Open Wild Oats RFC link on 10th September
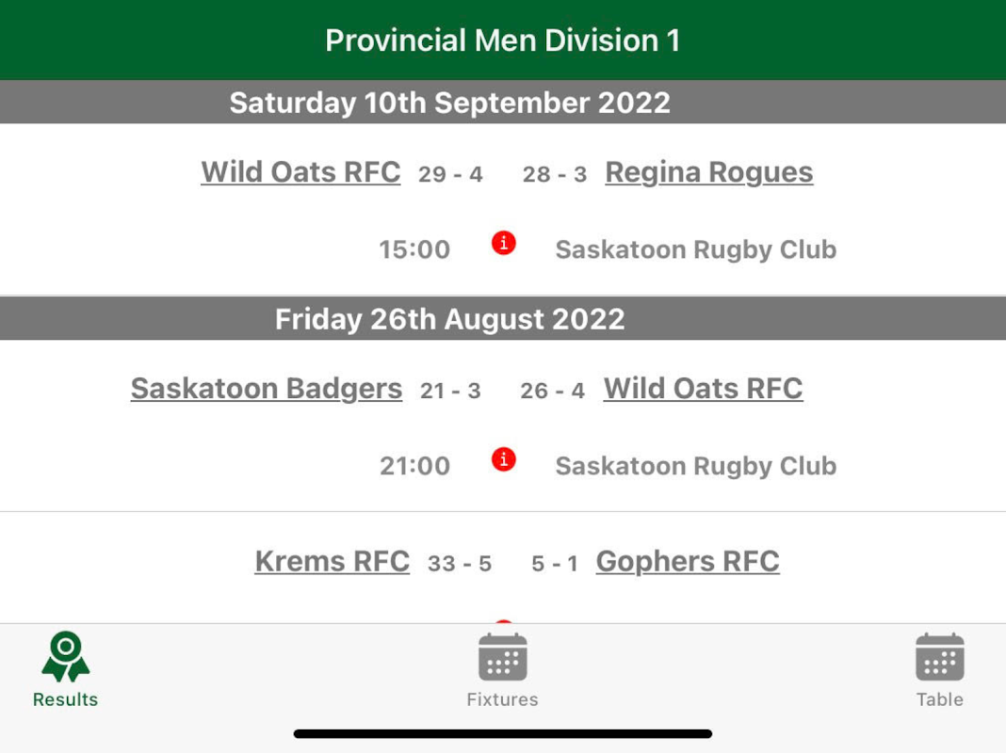Image resolution: width=1006 pixels, height=753 pixels. 300,172
